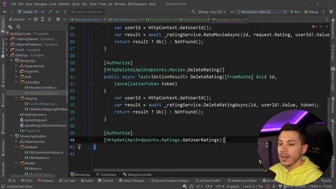Open the IDE settings gear icon

[331, 12]
